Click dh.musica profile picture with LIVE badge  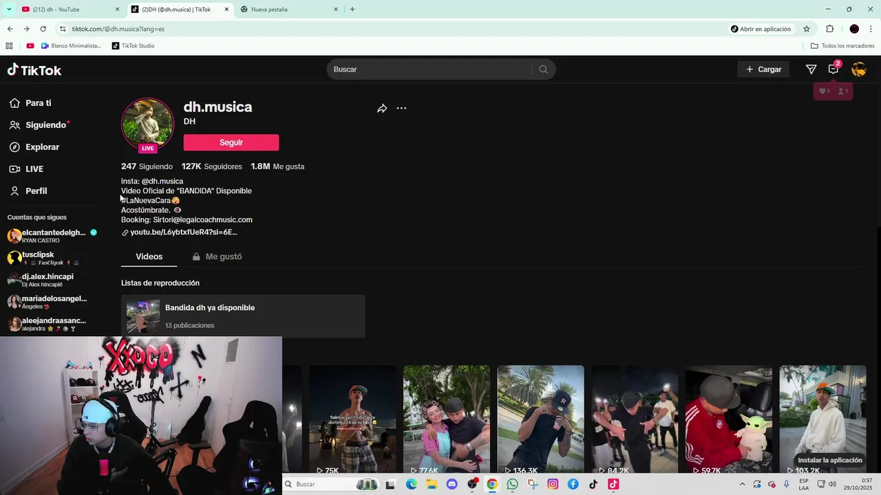147,125
